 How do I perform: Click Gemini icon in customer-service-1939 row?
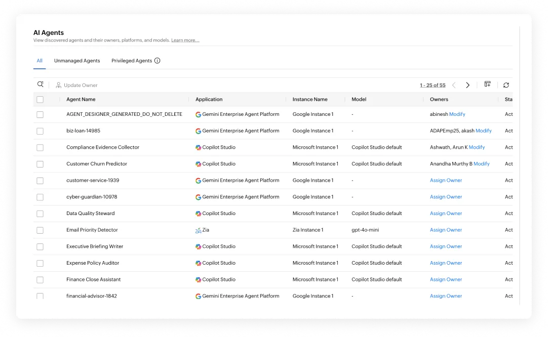198,181
